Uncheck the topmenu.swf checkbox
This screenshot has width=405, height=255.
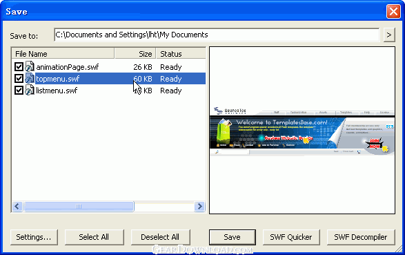pyautogui.click(x=19, y=78)
